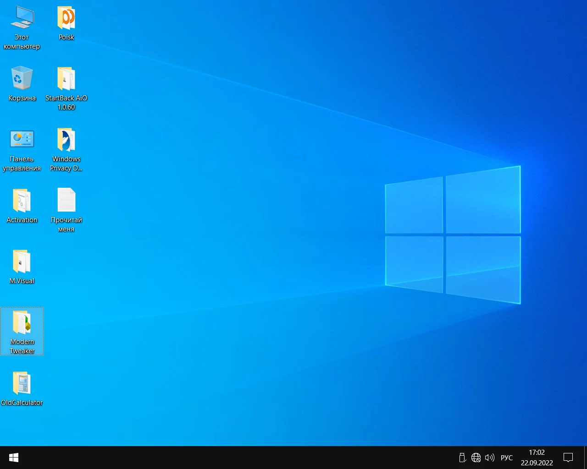Select the Этот компьютер desktop icon
Image resolution: width=587 pixels, height=469 pixels.
click(22, 18)
